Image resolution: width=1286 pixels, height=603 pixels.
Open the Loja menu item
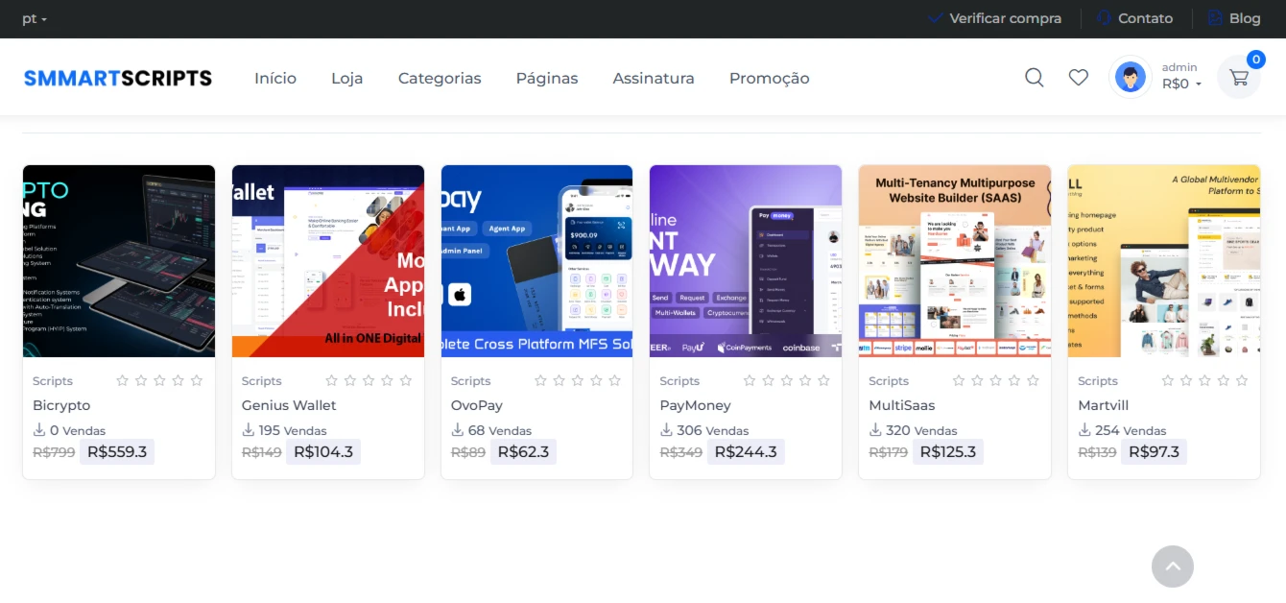[x=347, y=78]
